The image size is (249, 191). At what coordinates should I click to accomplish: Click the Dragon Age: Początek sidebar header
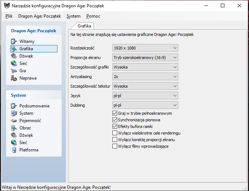coord(34,31)
